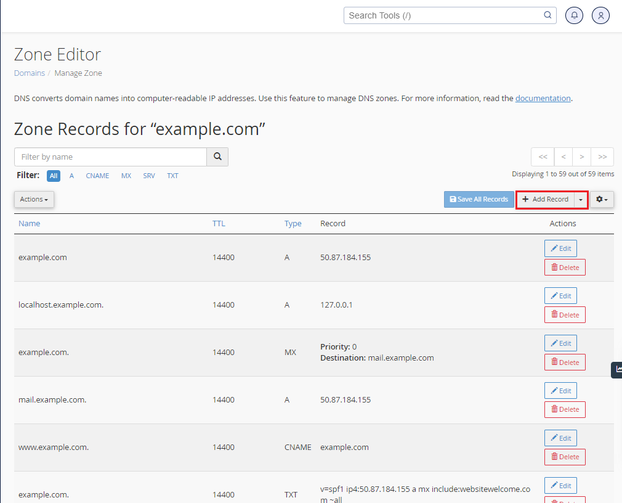The image size is (622, 503).
Task: Go to the first page of records
Action: (x=543, y=157)
